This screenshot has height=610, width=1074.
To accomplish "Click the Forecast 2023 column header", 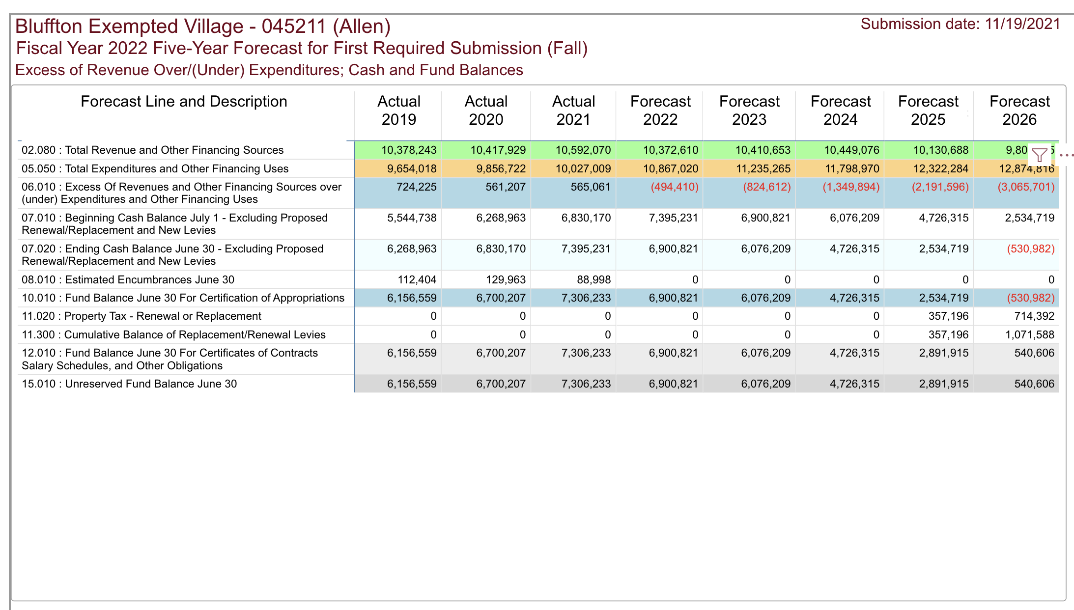I will pyautogui.click(x=749, y=110).
